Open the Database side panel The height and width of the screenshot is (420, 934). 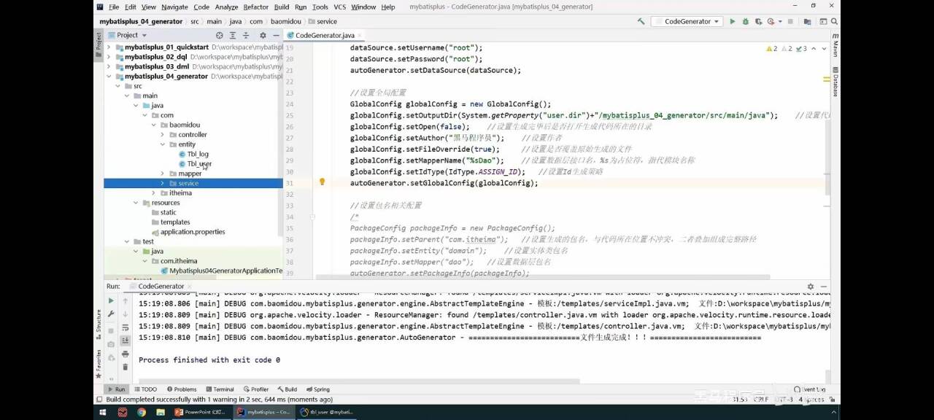pos(835,83)
